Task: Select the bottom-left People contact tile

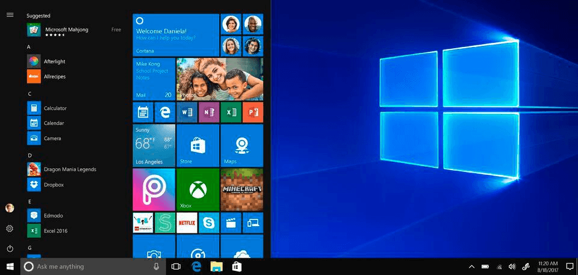Action: click(x=231, y=46)
